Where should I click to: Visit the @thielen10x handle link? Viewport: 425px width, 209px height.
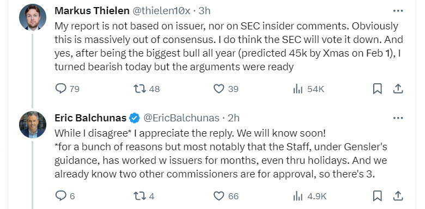pos(161,11)
